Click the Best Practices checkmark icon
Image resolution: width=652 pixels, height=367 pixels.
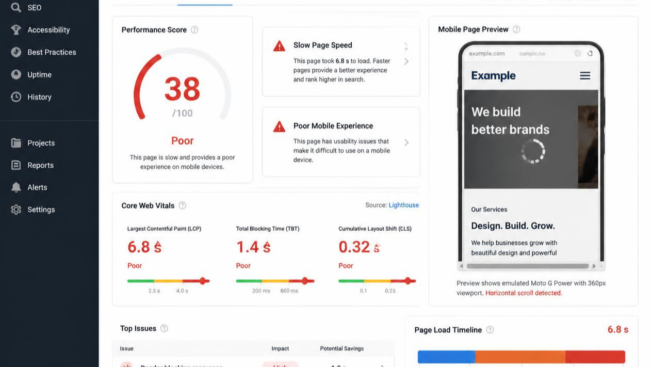16,52
